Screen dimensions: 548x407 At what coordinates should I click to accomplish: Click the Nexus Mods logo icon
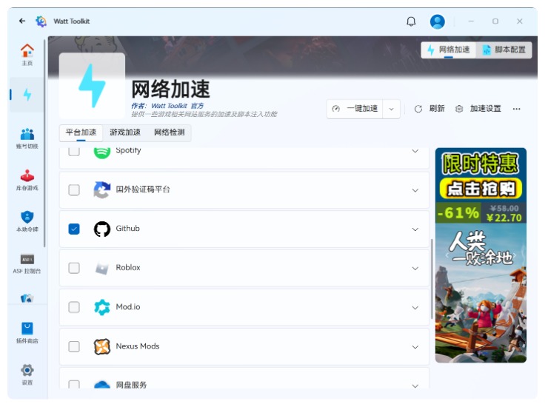tap(102, 346)
